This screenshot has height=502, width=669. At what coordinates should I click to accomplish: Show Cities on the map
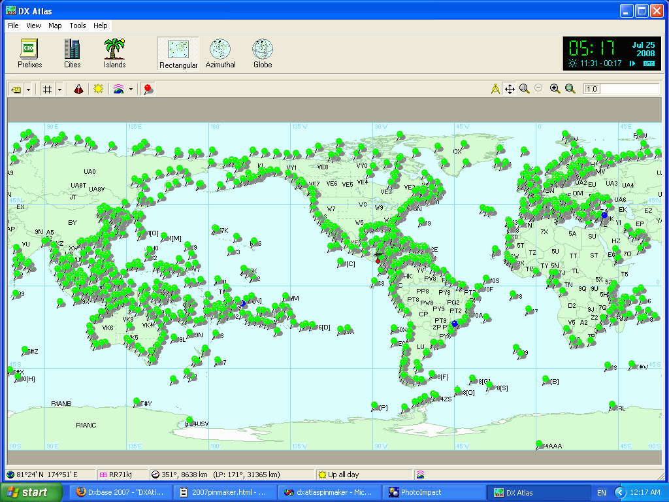(x=72, y=53)
